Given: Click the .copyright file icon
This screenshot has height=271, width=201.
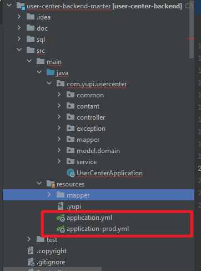Looking at the screenshot, I should (x=31, y=250).
